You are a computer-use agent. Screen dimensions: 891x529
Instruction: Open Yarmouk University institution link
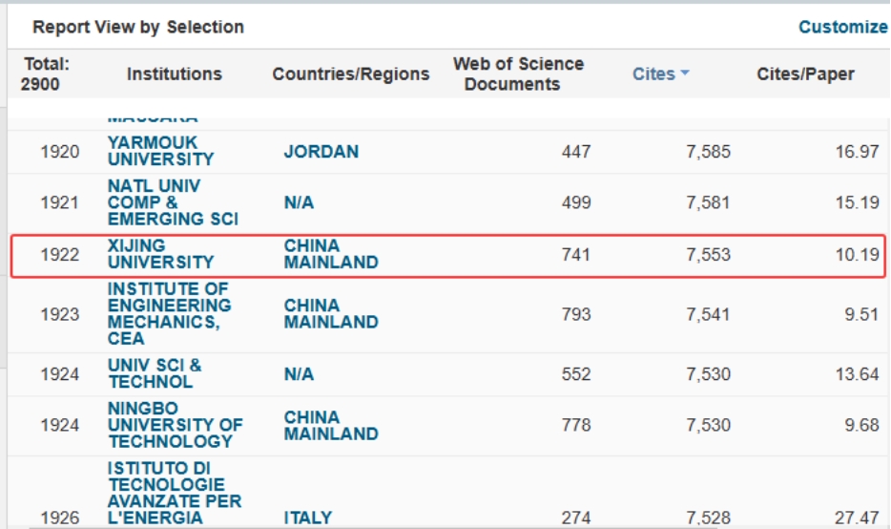point(160,151)
